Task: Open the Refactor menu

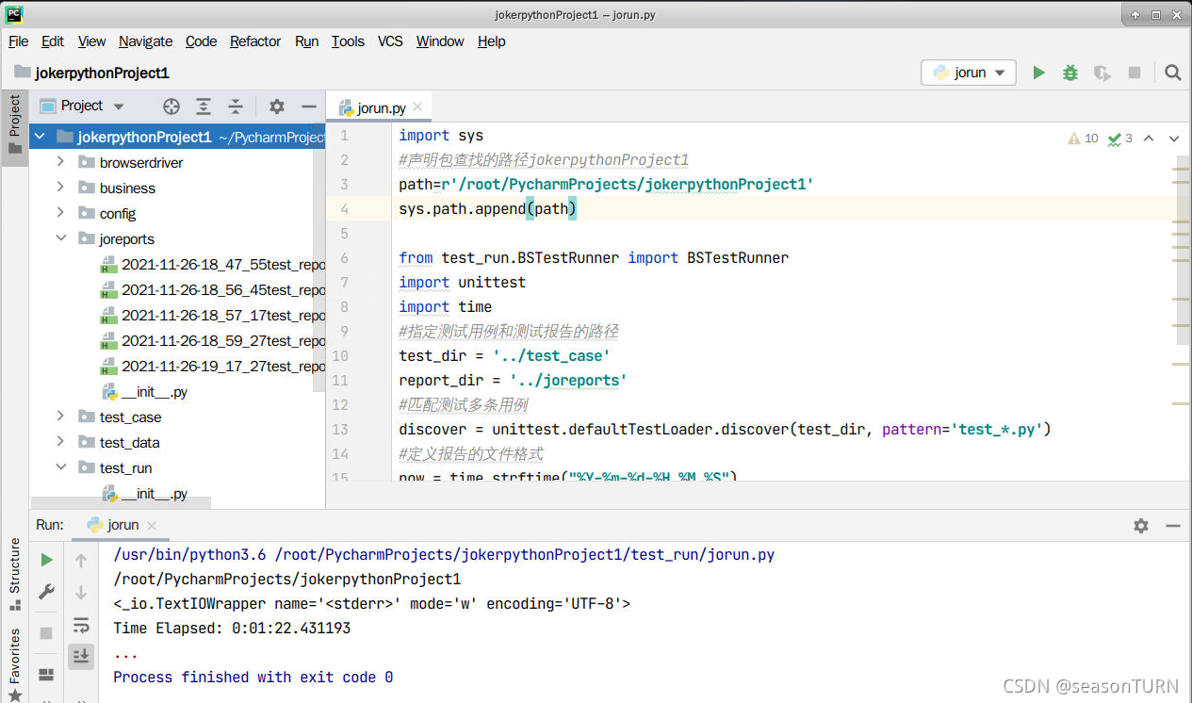Action: click(255, 41)
